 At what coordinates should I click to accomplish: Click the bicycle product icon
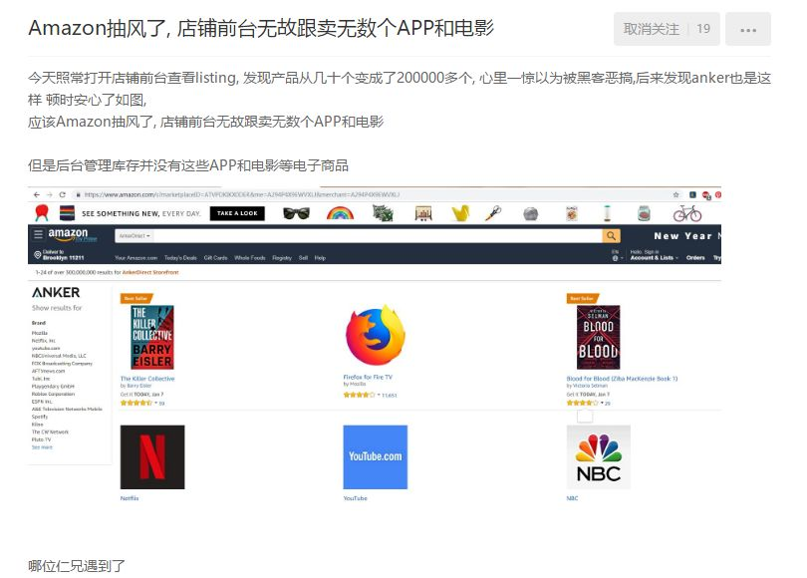[687, 213]
